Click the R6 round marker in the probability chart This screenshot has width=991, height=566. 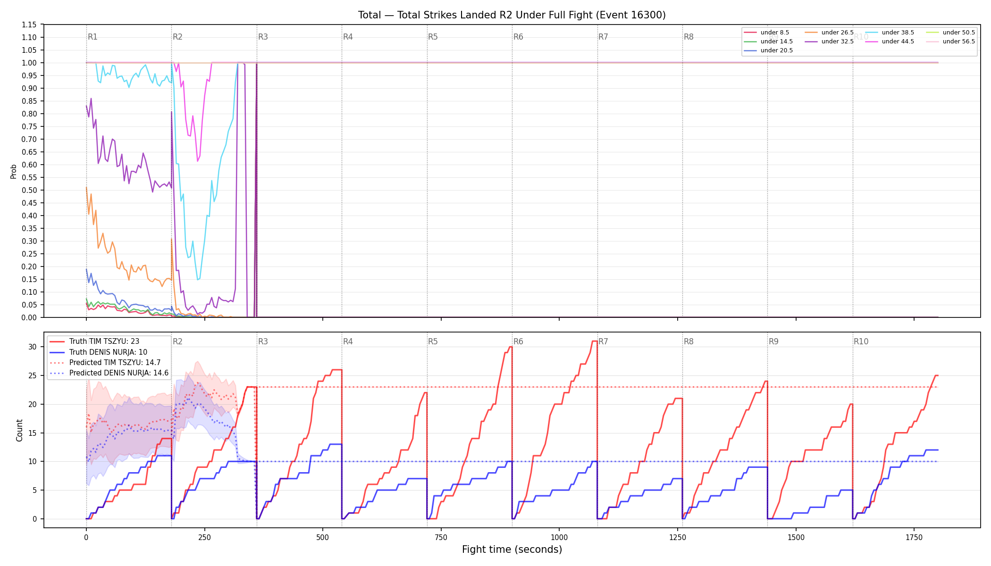tap(518, 37)
